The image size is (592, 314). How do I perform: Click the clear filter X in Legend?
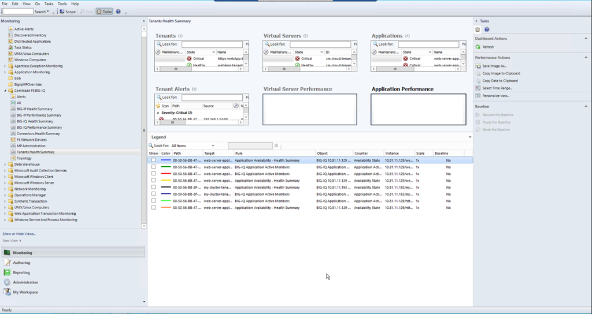(x=276, y=145)
